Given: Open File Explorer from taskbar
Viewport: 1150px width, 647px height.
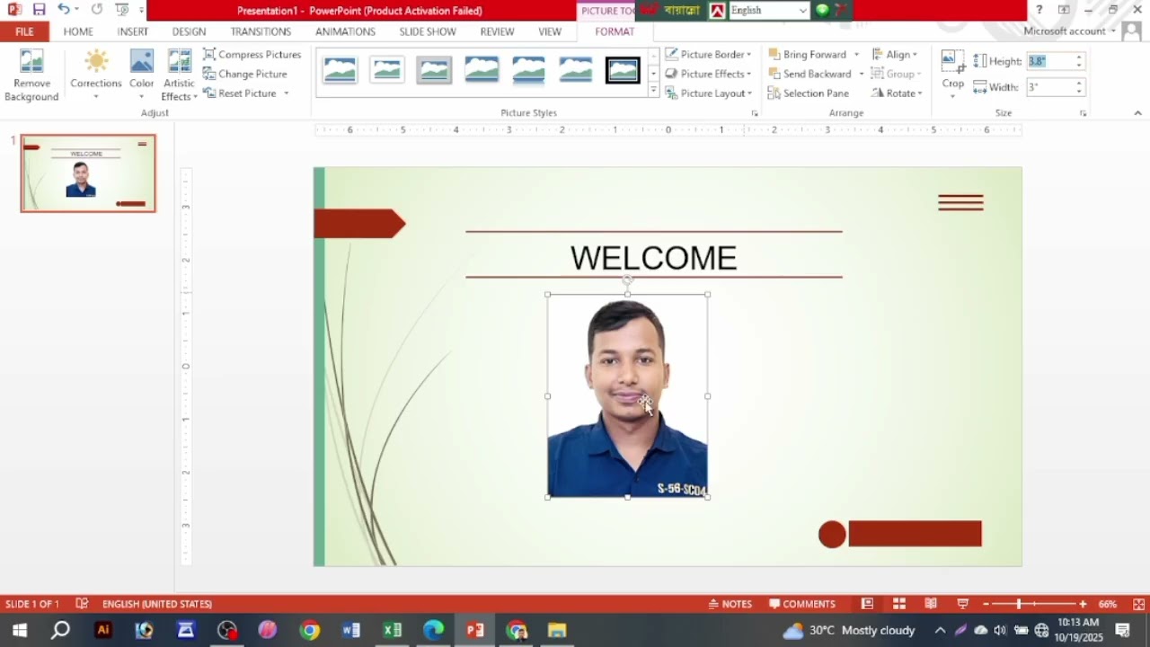Looking at the screenshot, I should click(x=557, y=630).
